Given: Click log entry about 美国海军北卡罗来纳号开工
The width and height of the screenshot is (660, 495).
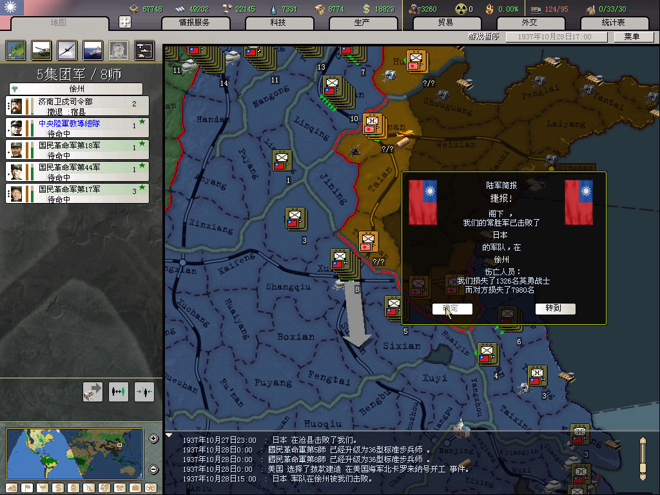Looking at the screenshot, I should point(325,469).
